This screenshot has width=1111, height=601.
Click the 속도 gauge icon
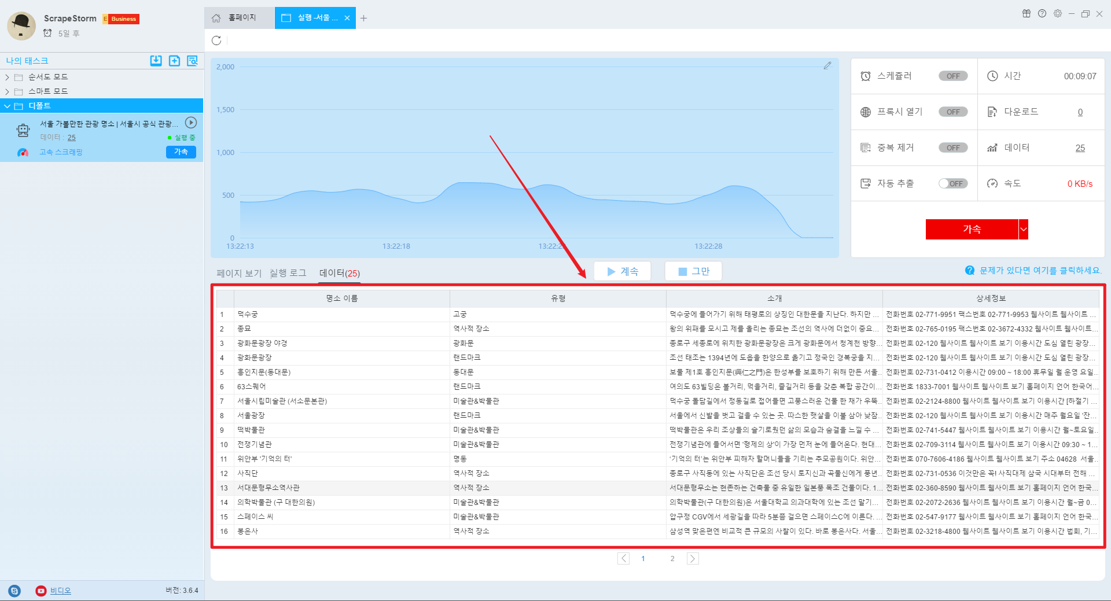tap(992, 184)
